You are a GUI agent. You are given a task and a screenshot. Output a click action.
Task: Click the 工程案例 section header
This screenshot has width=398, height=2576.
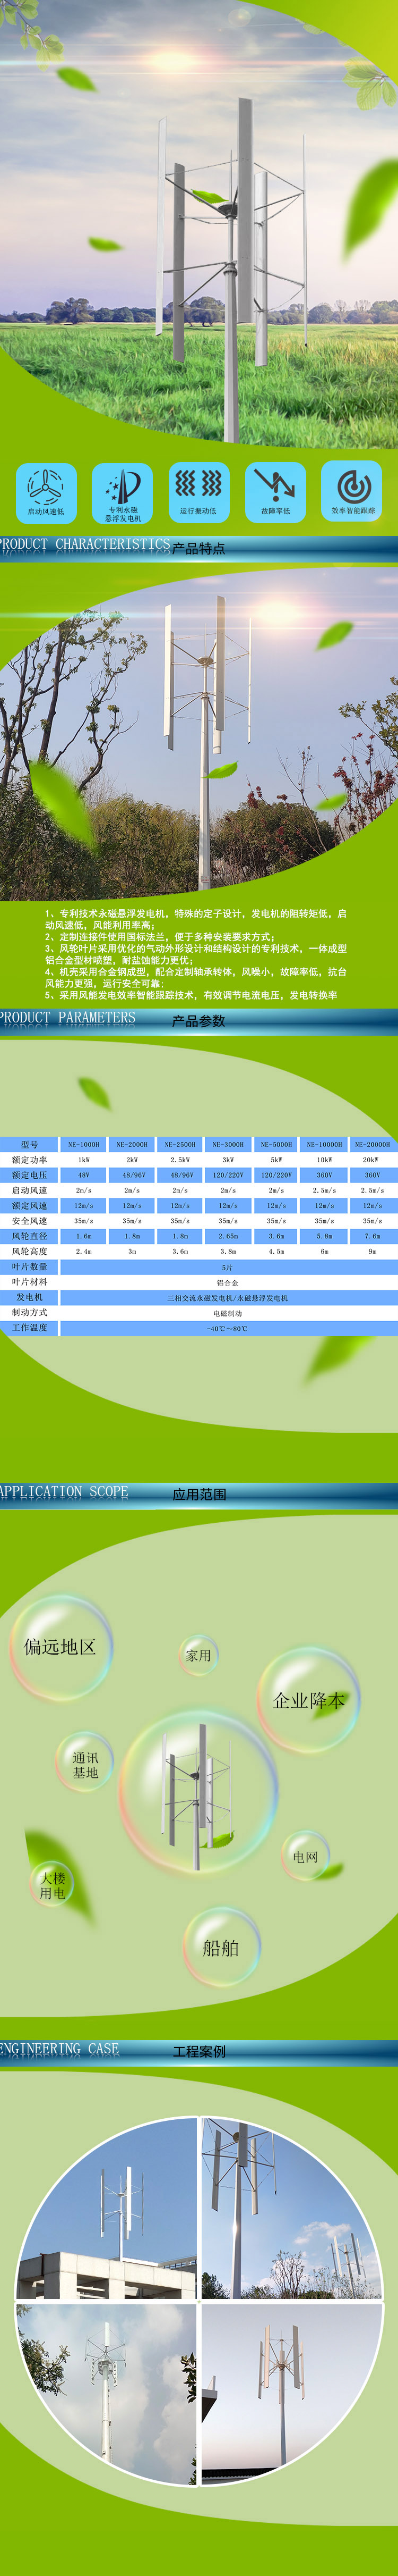tap(198, 2051)
